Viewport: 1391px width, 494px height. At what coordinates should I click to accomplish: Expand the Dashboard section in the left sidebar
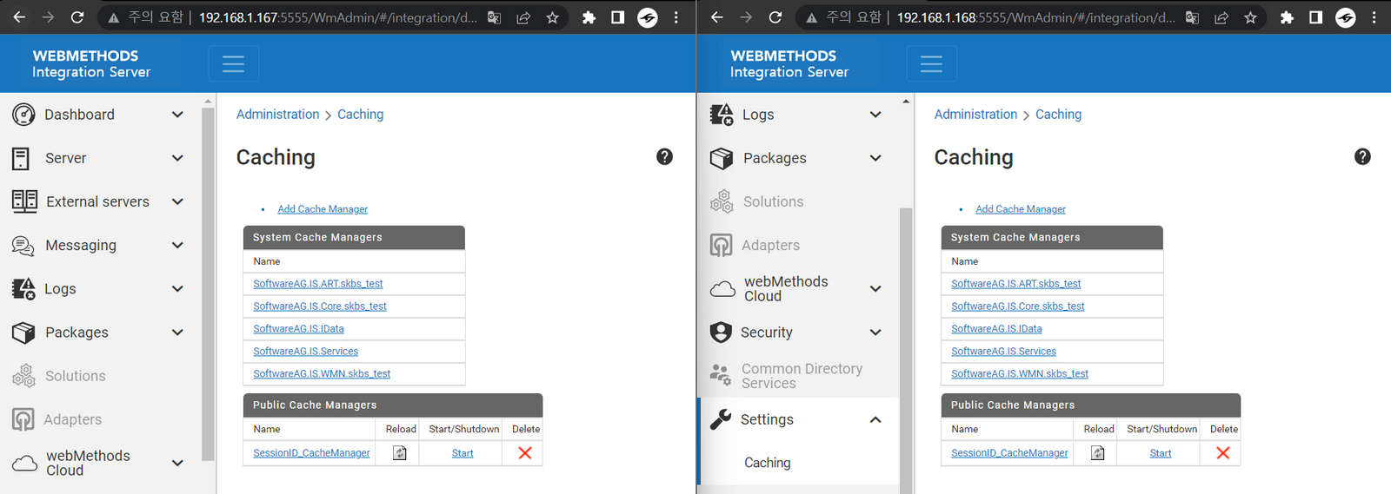click(x=177, y=115)
